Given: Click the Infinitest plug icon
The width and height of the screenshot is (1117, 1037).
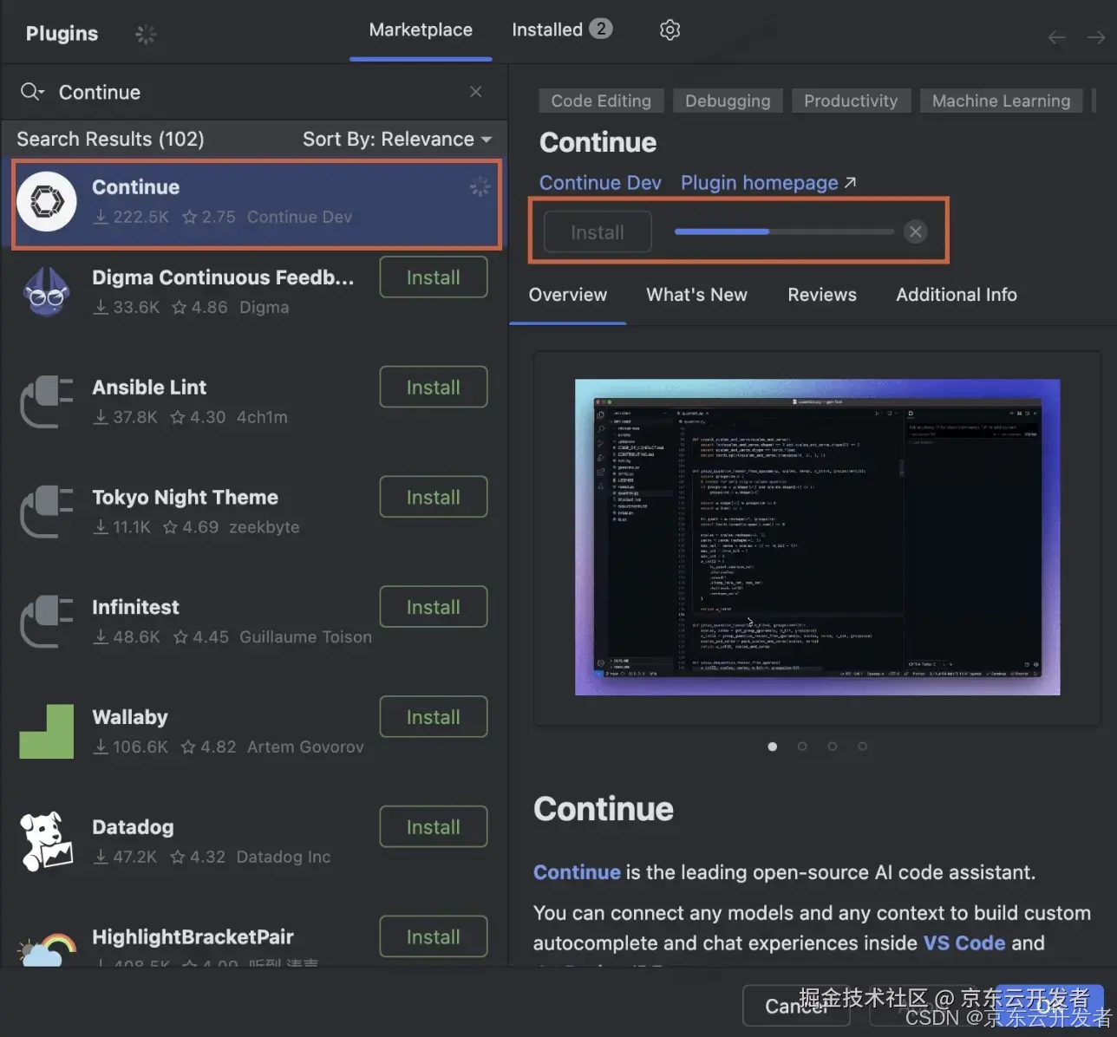Looking at the screenshot, I should click(47, 622).
